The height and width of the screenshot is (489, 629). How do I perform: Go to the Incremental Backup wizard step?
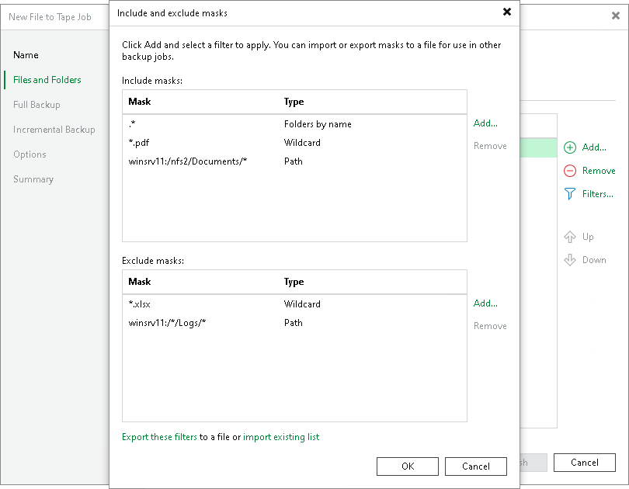pyautogui.click(x=54, y=130)
